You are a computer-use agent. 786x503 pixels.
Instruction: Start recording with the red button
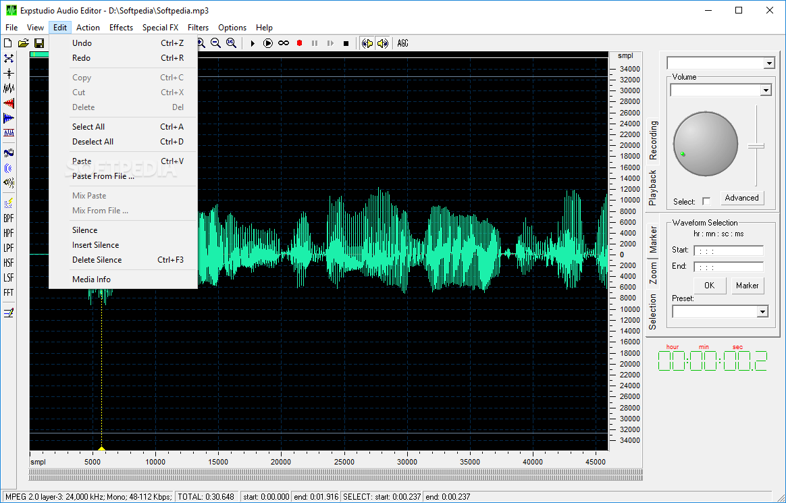click(299, 44)
